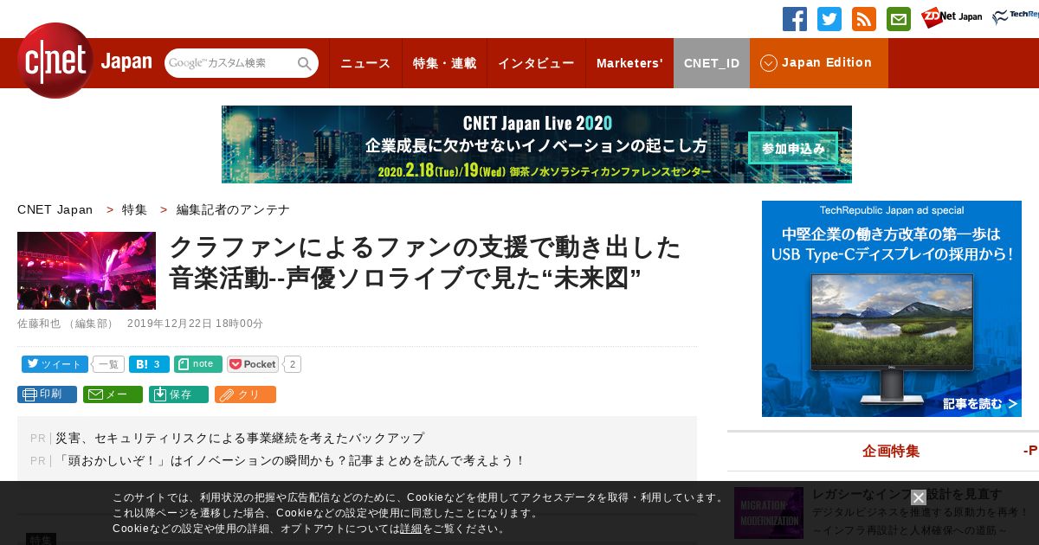
Task: Go to 編集記者のアンテナ breadcrumb
Action: pos(233,209)
